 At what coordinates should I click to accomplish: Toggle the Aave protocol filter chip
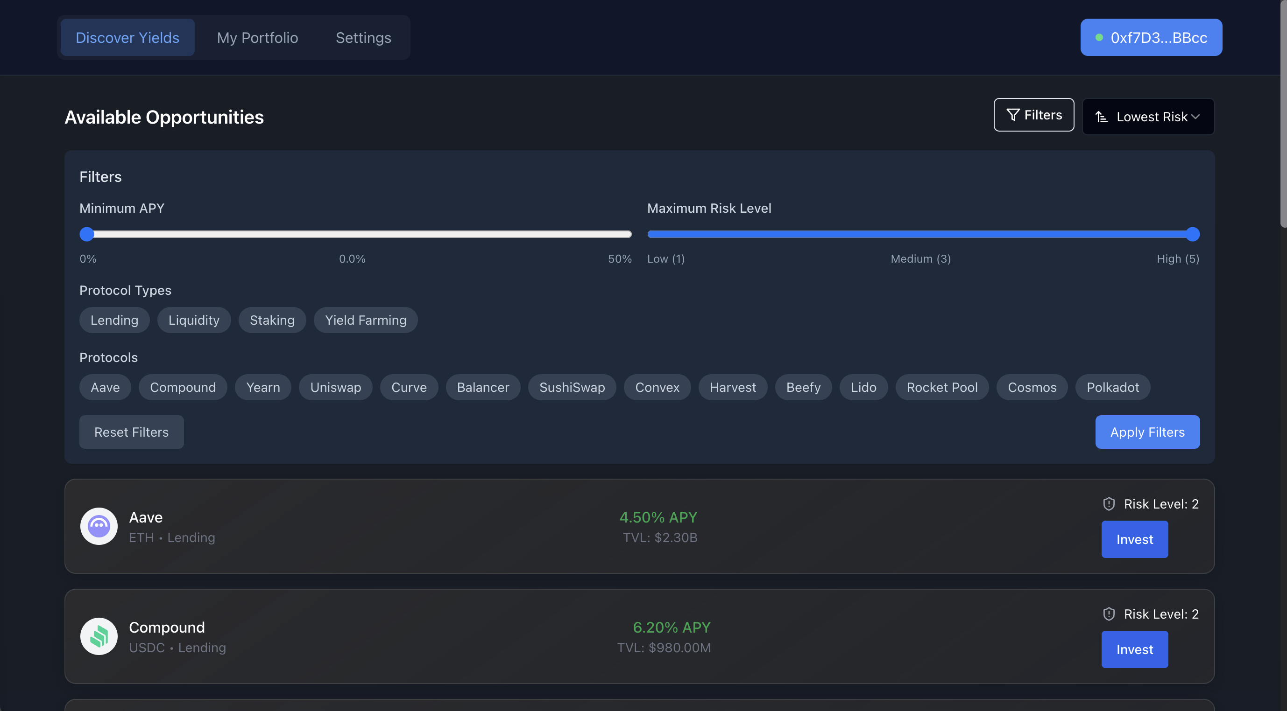click(105, 387)
